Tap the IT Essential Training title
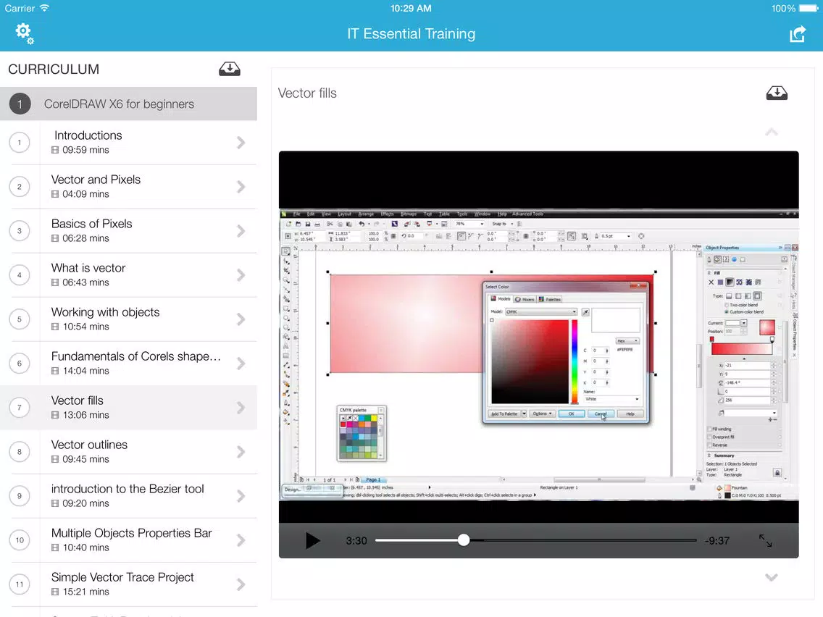The height and width of the screenshot is (617, 823). 411,33
